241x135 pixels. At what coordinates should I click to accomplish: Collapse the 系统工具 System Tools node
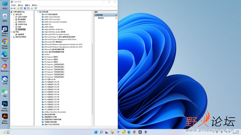11,14
